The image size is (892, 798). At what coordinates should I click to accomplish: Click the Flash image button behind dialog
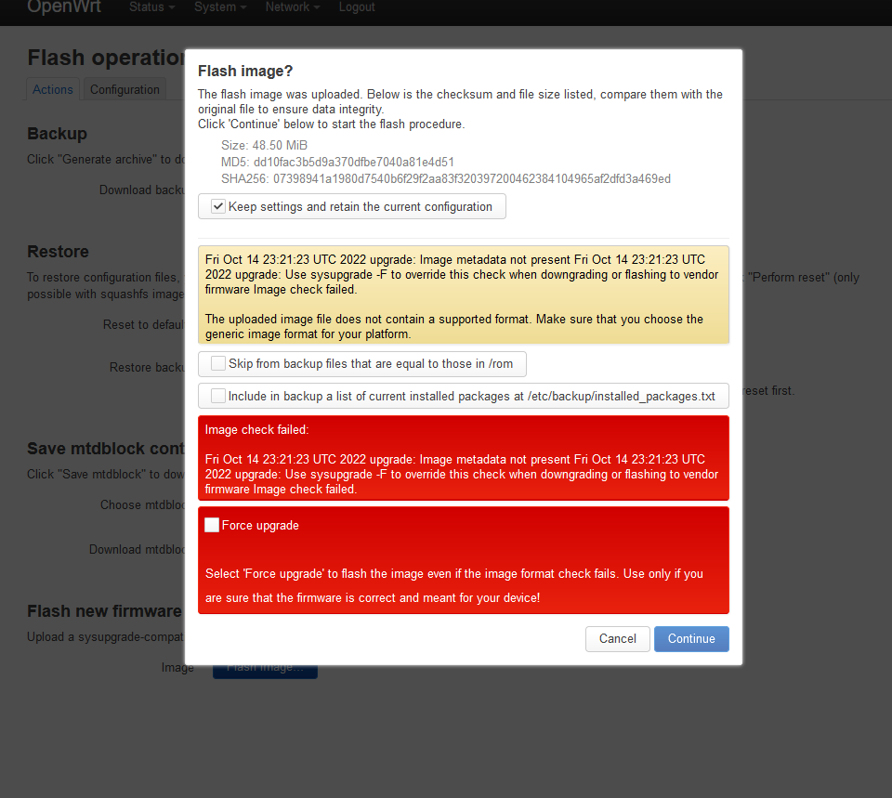[x=265, y=670]
